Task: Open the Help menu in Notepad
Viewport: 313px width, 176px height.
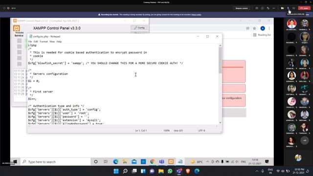Action: (59, 42)
